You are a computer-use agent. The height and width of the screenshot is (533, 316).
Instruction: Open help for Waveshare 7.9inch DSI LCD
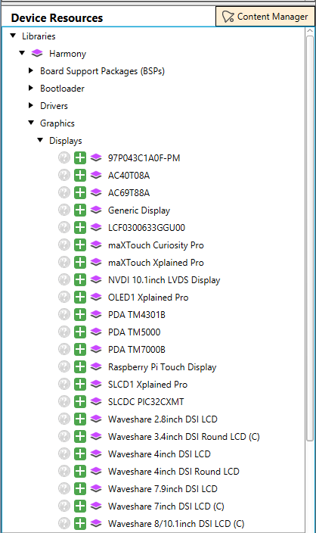click(x=64, y=488)
